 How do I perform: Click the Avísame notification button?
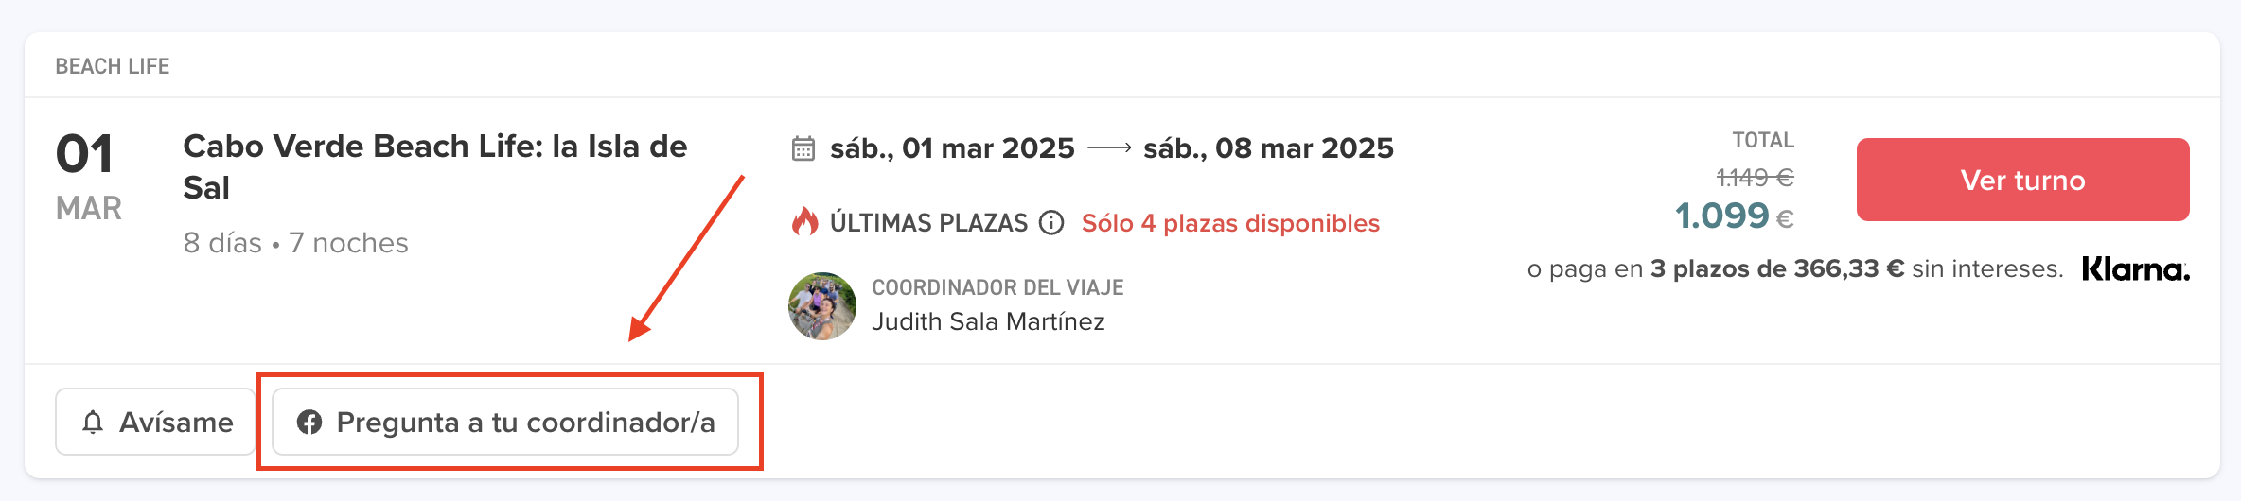pyautogui.click(x=156, y=422)
